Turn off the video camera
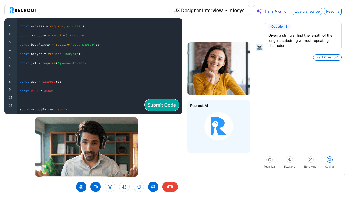Viewport: 351px width, 197px height. (x=96, y=187)
